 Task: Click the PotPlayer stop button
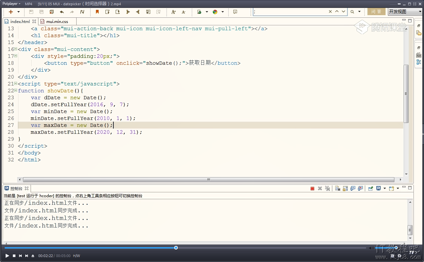(x=14, y=256)
